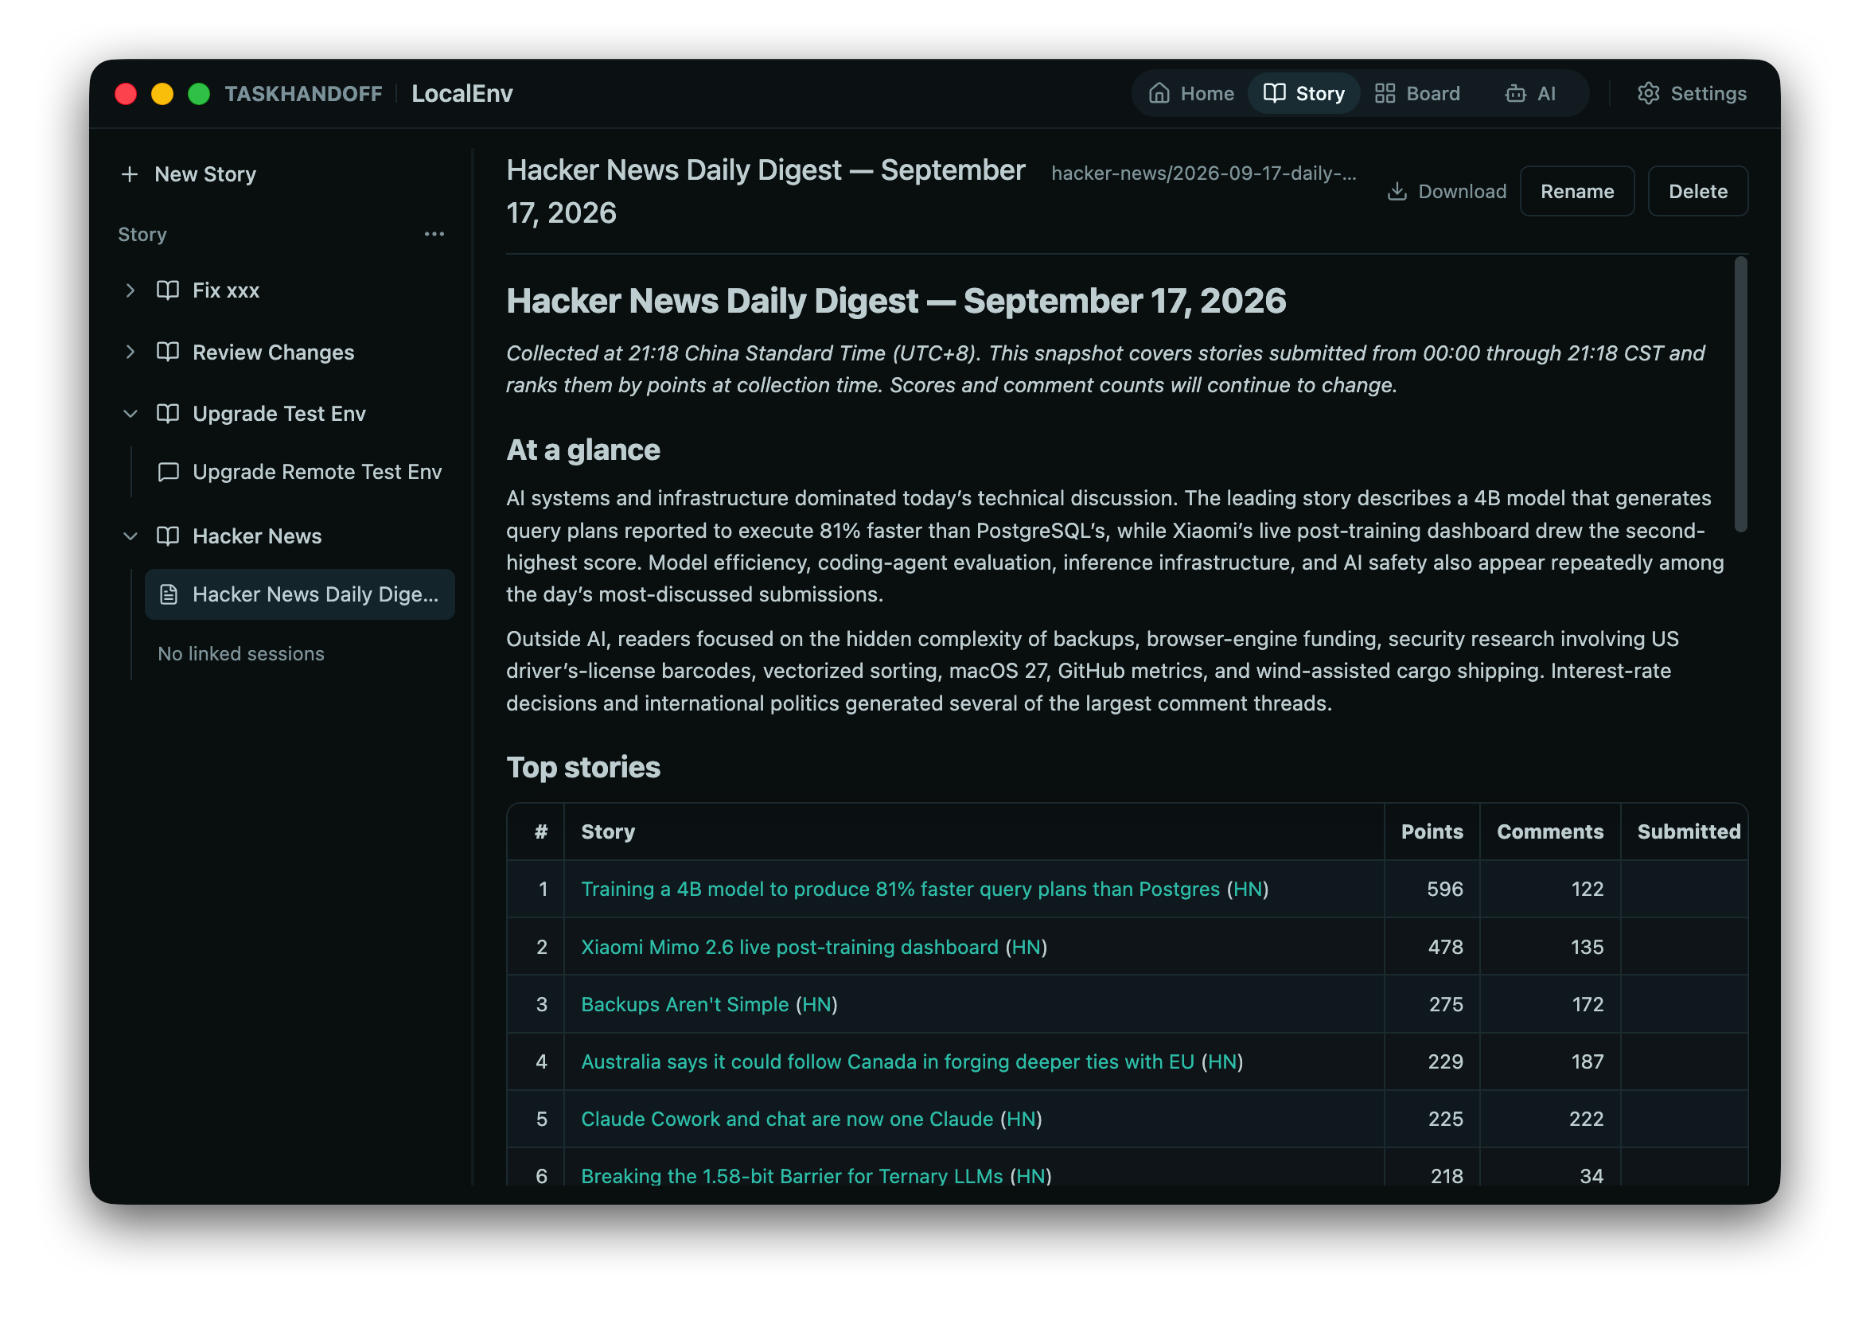
Task: Click the document icon of Hacker News Daily Digest
Action: pos(169,595)
